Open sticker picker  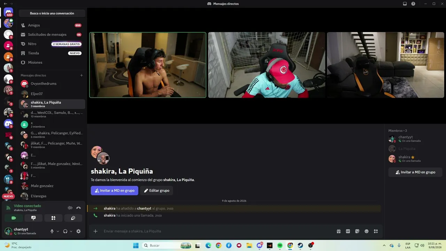pos(357,231)
